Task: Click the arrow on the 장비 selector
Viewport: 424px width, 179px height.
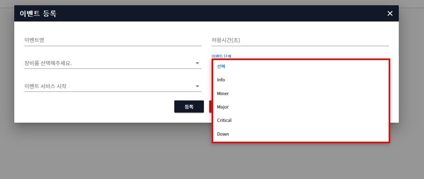Action: point(197,63)
